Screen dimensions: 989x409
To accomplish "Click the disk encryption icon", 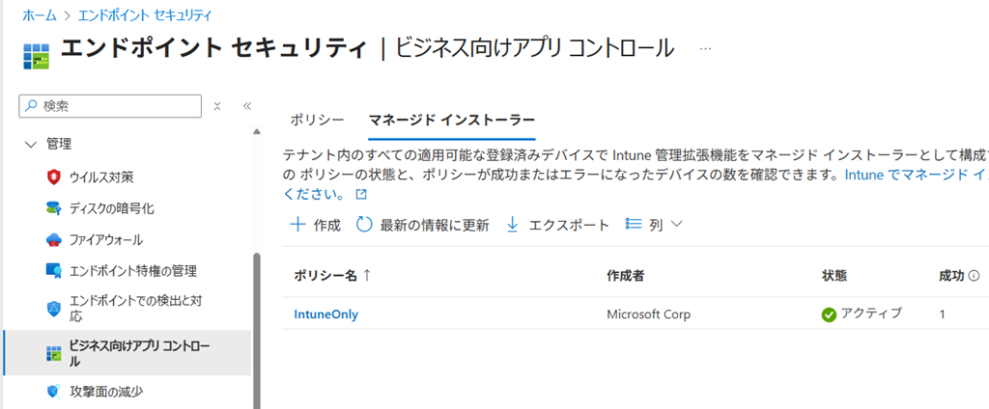I will click(x=54, y=208).
